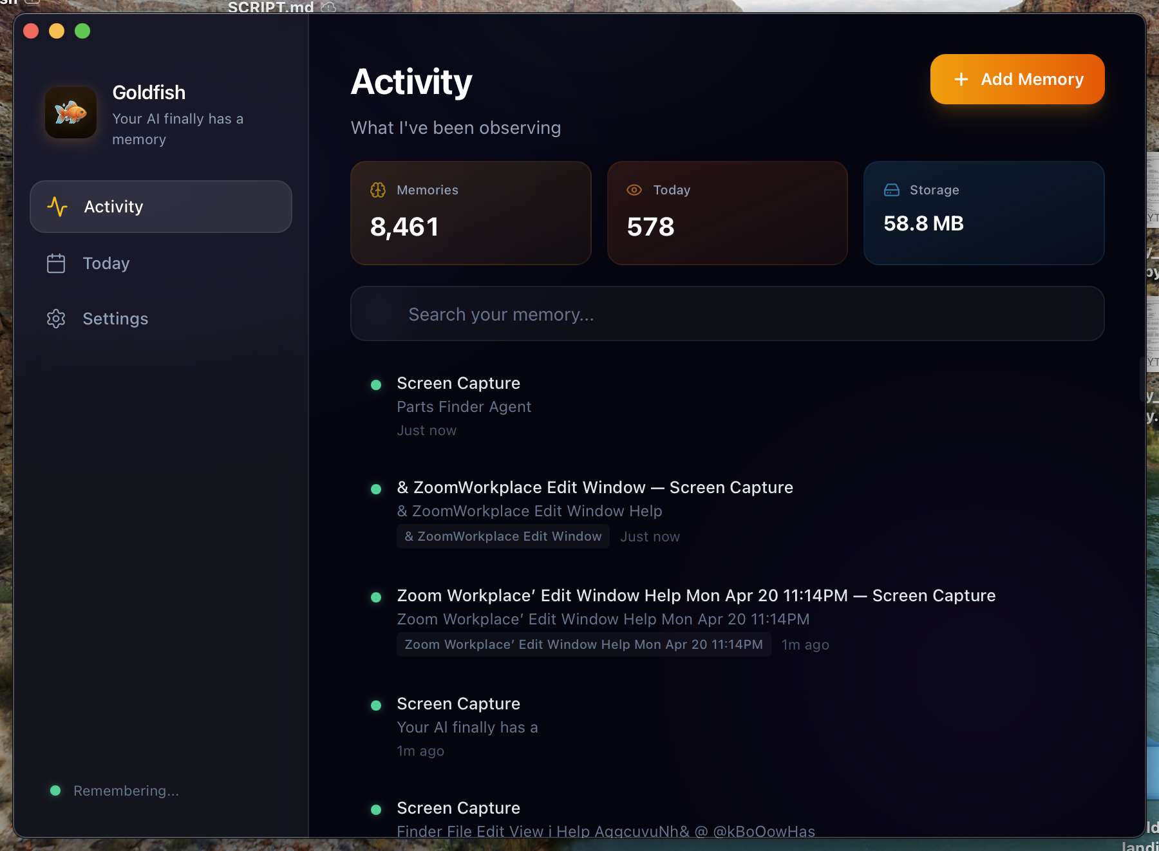Click the Settings gear icon in sidebar
Viewport: 1159px width, 851px height.
56,319
